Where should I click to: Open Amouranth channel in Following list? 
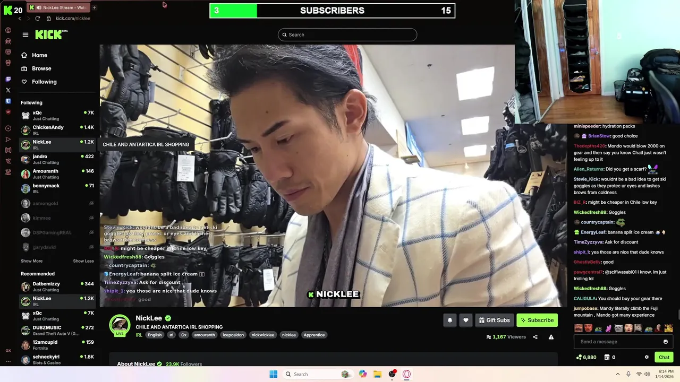57,173
